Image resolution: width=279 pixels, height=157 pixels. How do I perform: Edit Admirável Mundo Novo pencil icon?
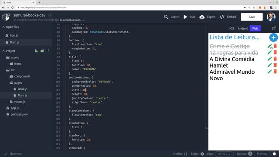(269, 72)
